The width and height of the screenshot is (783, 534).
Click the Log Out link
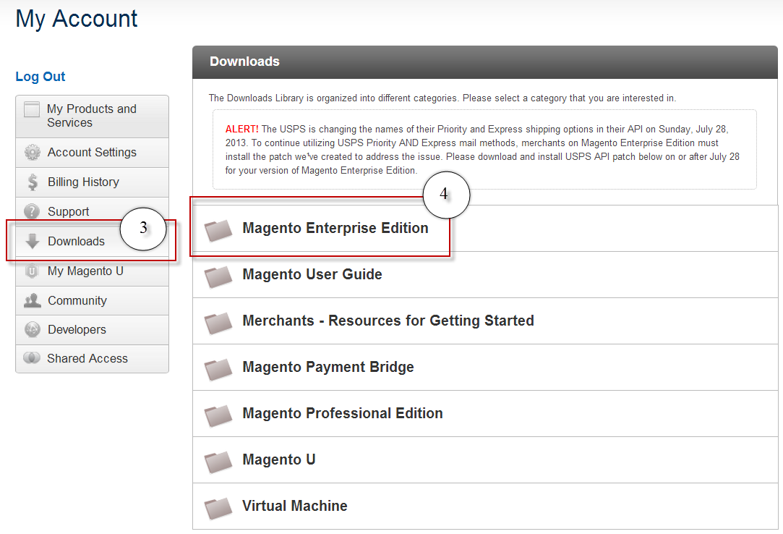pos(40,77)
